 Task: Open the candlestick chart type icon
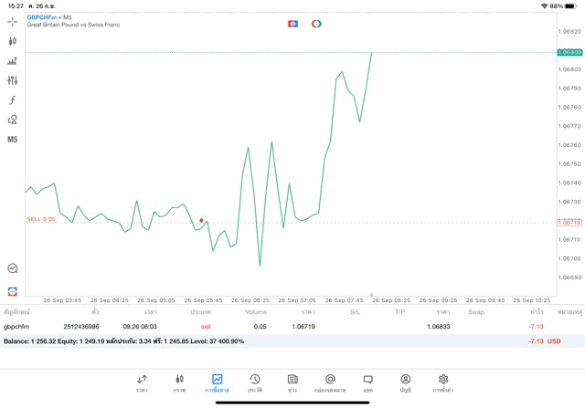[13, 41]
